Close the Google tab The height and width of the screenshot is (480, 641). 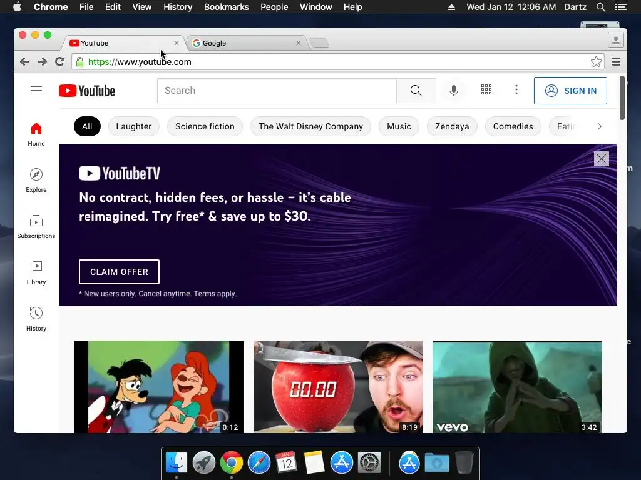pyautogui.click(x=299, y=43)
